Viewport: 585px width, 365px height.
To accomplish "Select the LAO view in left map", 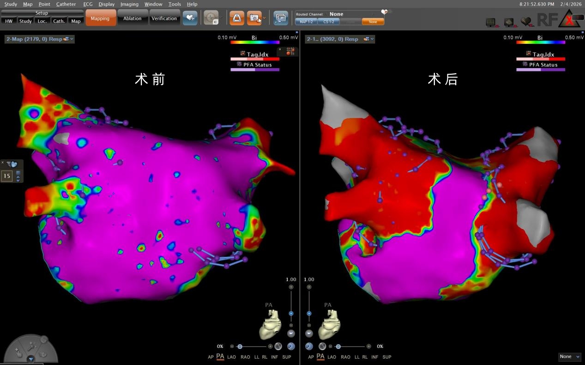I will (x=232, y=357).
